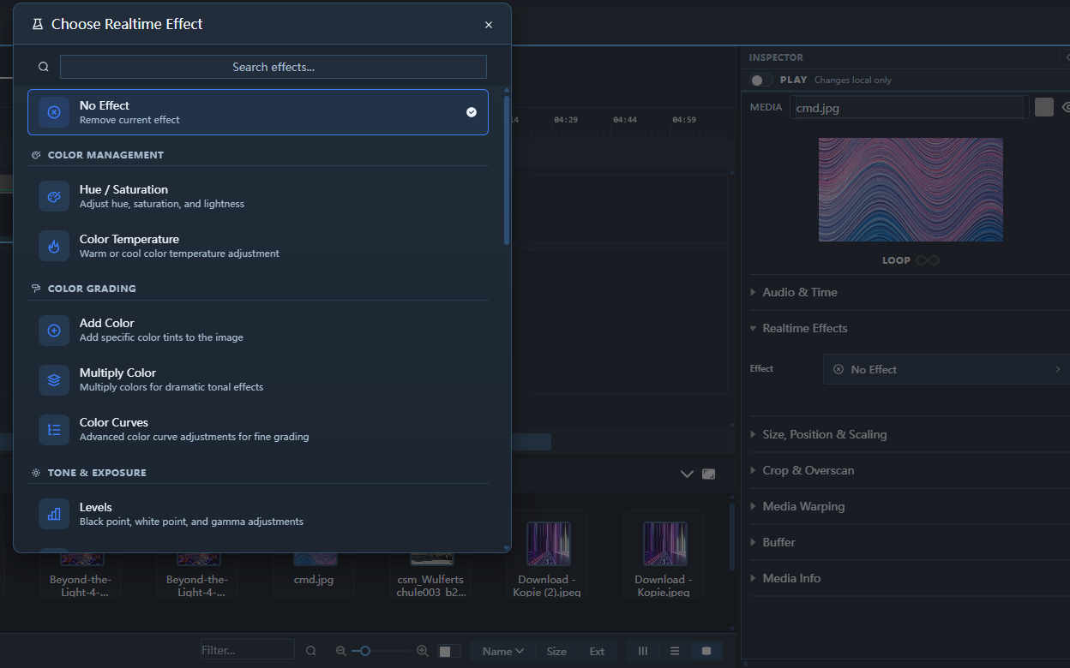The image size is (1070, 668).
Task: Click the effects list vertical scrollbar
Action: pos(507,169)
